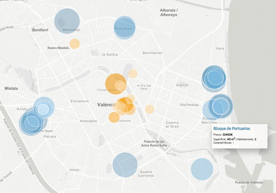Click the Vera map label

220,48
